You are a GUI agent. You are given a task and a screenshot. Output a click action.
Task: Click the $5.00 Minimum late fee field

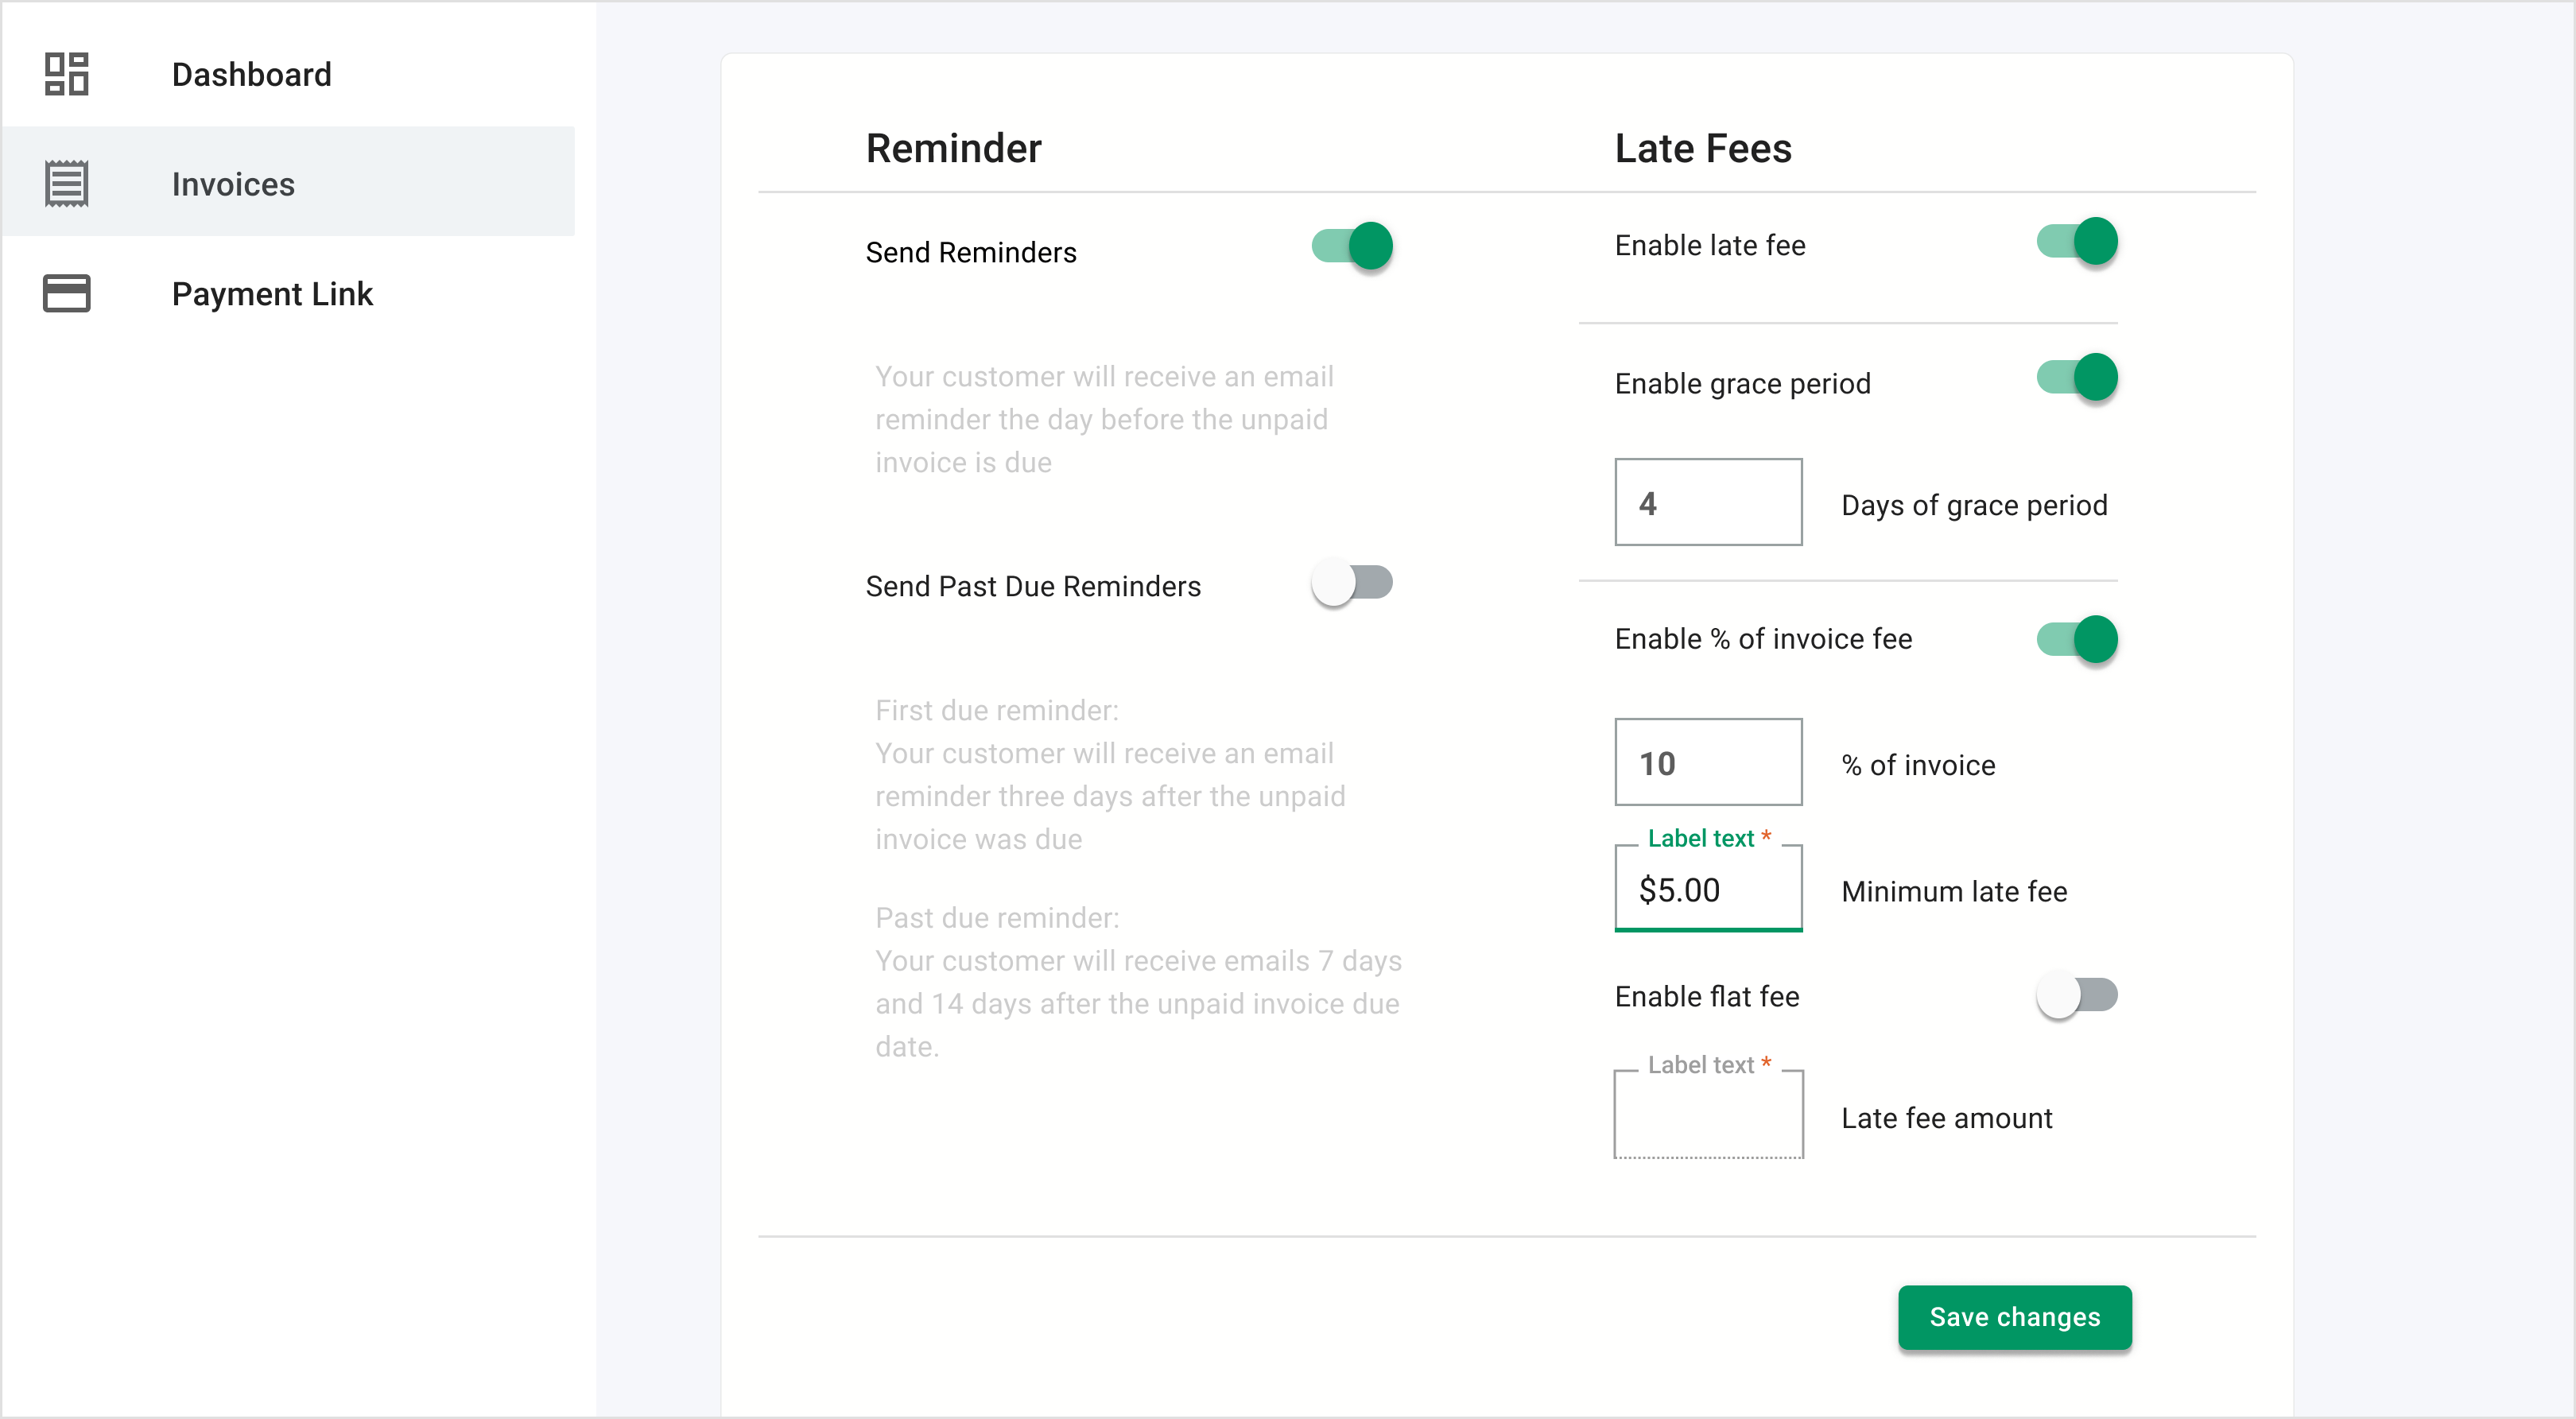point(1708,890)
